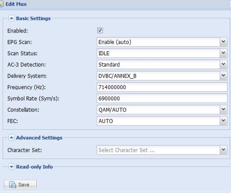This screenshot has height=193, width=231.
Task: Open the AC-3 Detection dropdown arrow
Action: coord(223,64)
